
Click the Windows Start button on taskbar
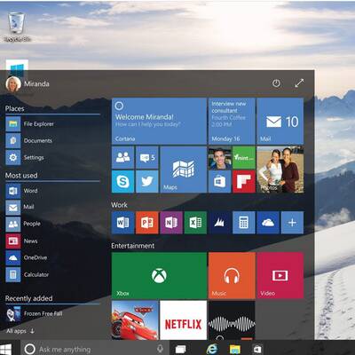point(6,349)
